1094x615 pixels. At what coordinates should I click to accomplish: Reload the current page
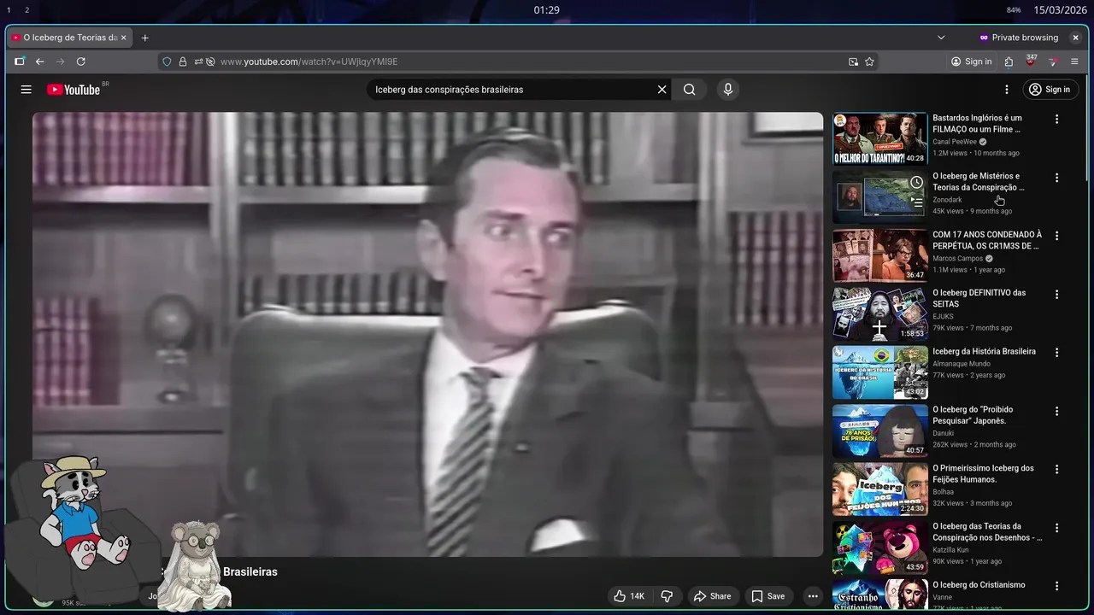81,61
